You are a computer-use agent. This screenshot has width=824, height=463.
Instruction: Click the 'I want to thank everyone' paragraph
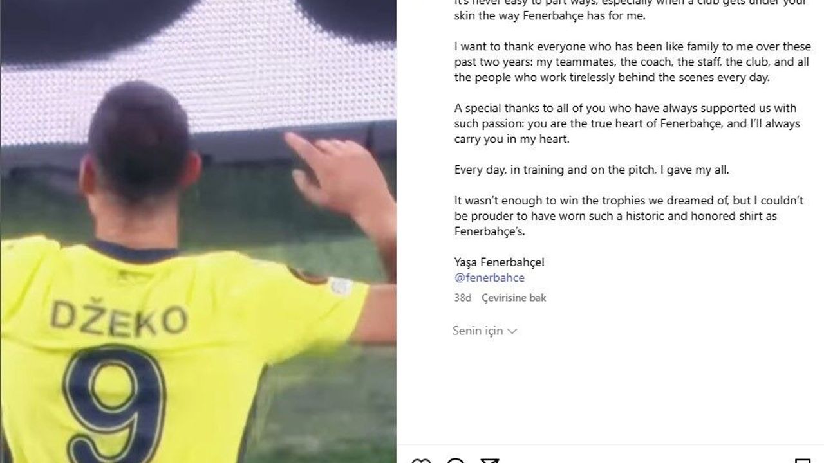tap(633, 62)
